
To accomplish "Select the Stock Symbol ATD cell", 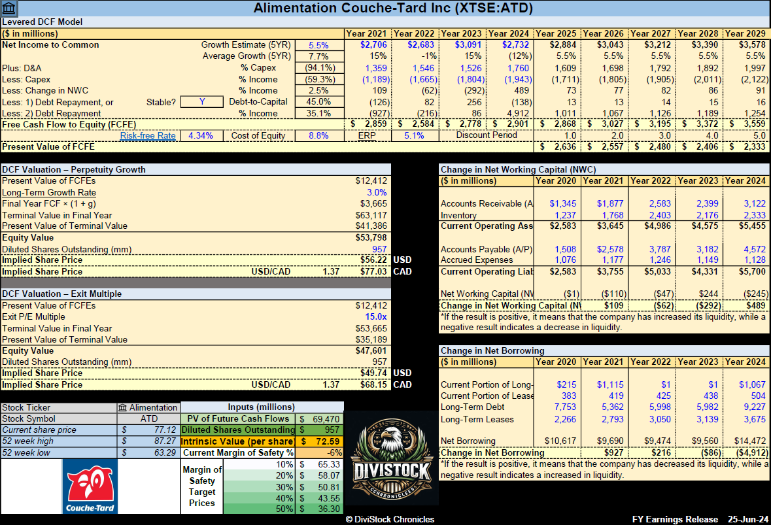I will point(149,419).
